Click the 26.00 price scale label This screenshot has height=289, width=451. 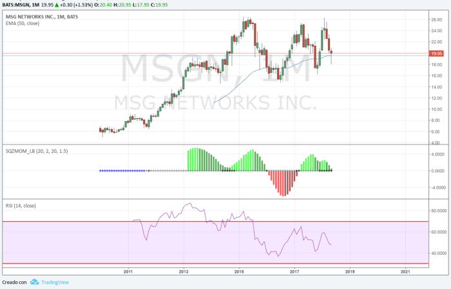click(437, 19)
